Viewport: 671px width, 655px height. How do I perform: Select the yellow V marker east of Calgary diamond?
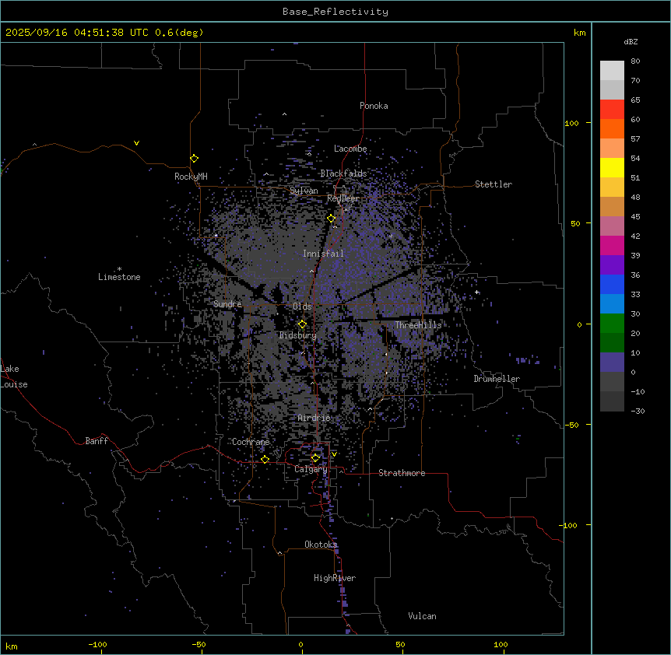click(x=334, y=454)
